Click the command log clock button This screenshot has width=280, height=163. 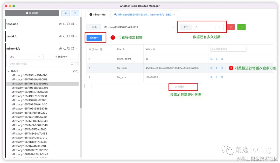click(75, 13)
